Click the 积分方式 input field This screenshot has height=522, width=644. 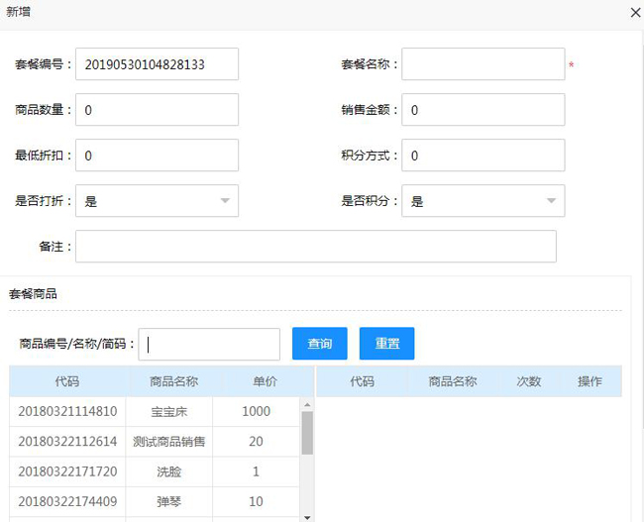[x=483, y=156]
